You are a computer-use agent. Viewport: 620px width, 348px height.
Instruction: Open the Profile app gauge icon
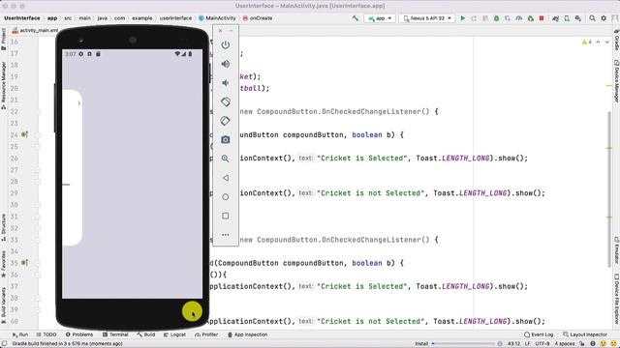pos(519,18)
